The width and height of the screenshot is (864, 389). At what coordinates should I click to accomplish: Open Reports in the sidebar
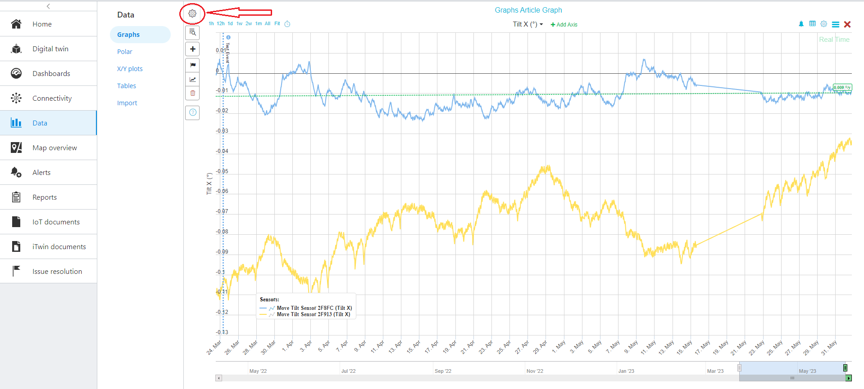(x=48, y=197)
